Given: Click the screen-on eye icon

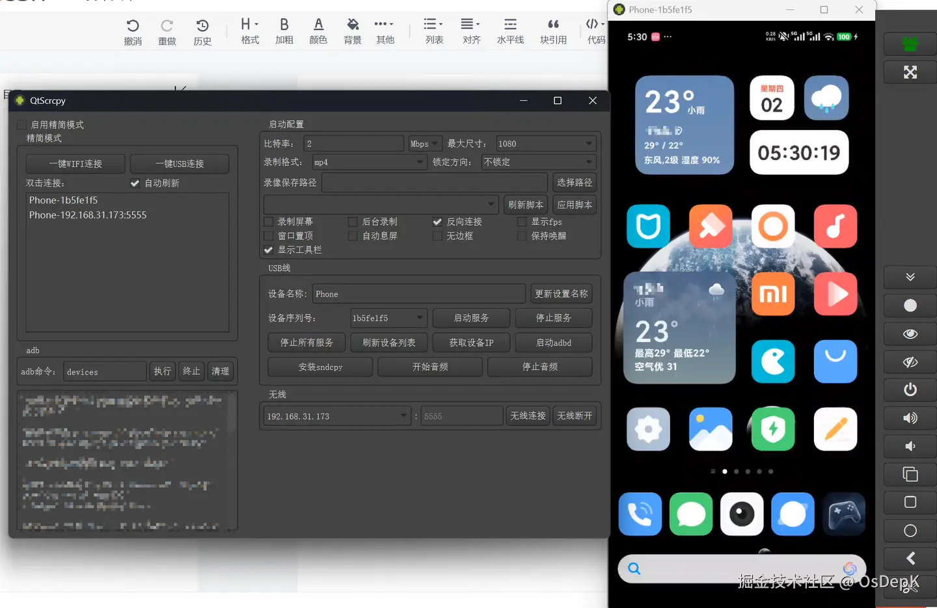Looking at the screenshot, I should pos(910,334).
